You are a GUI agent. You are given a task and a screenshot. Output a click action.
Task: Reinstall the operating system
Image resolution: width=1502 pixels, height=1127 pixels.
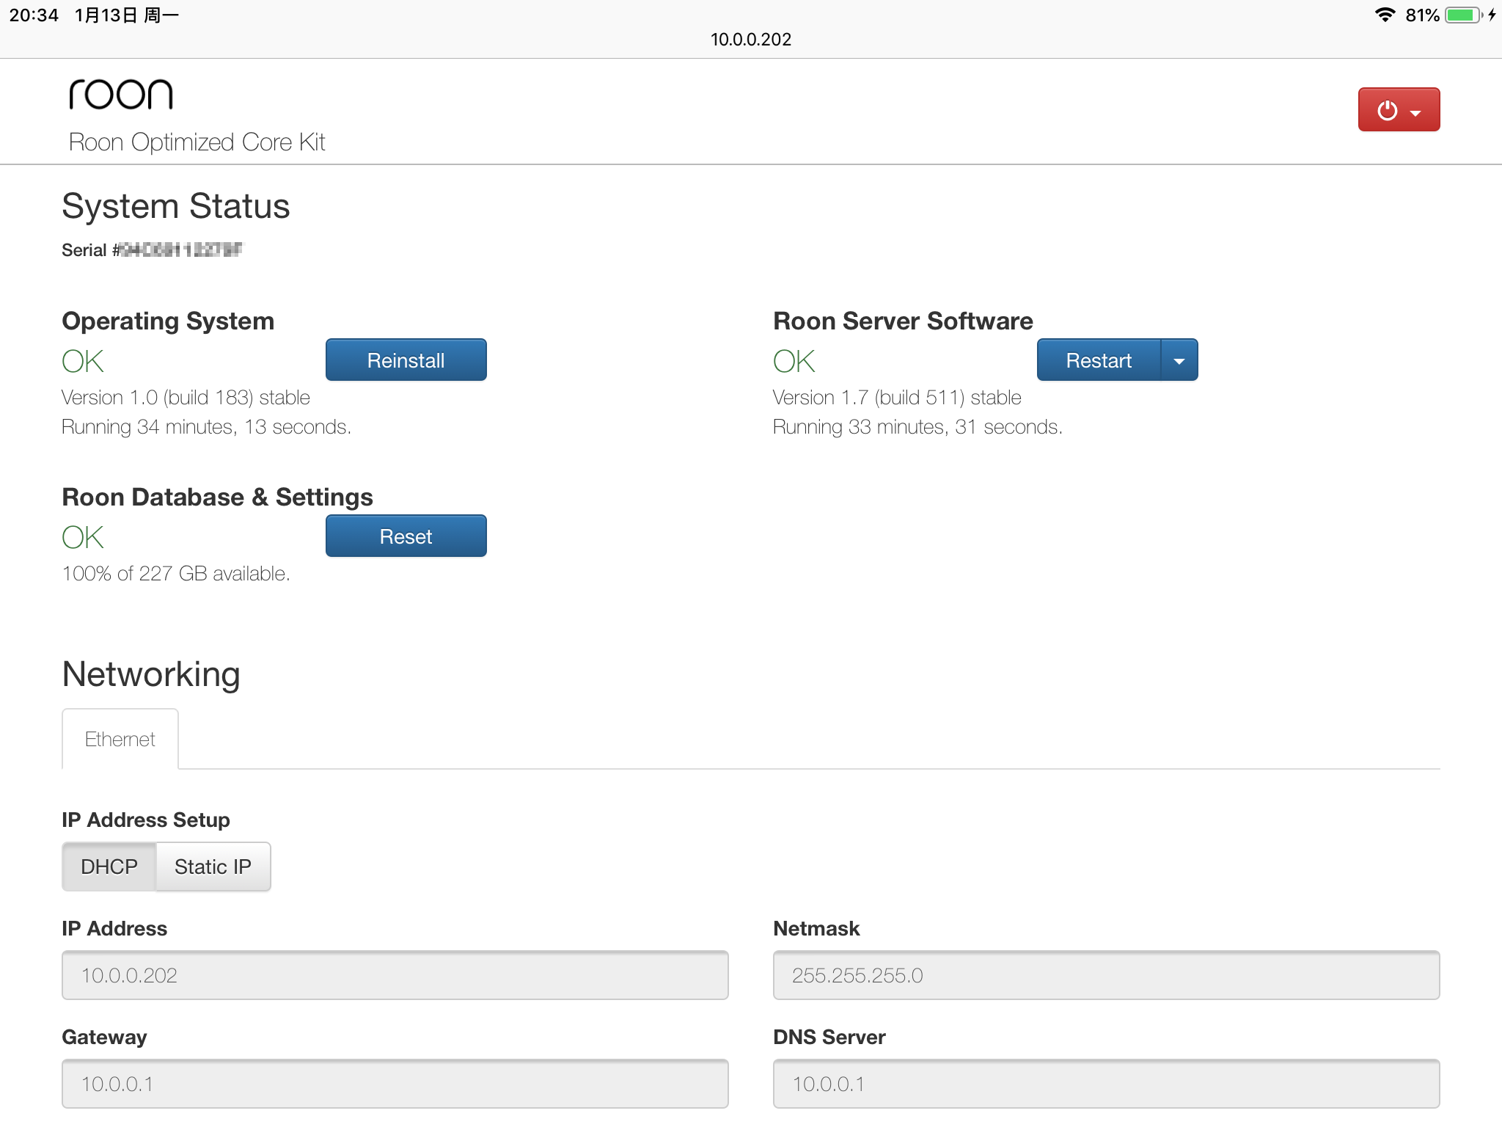pyautogui.click(x=406, y=360)
